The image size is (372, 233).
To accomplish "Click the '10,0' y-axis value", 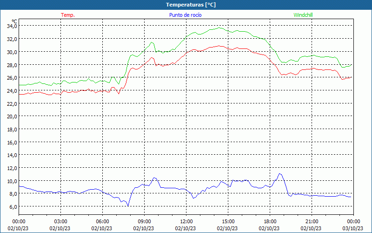I will click(x=12, y=181).
